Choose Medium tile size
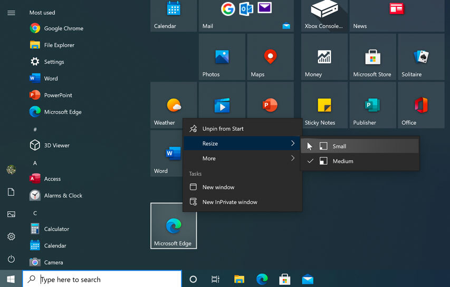450x287 pixels. 360,161
